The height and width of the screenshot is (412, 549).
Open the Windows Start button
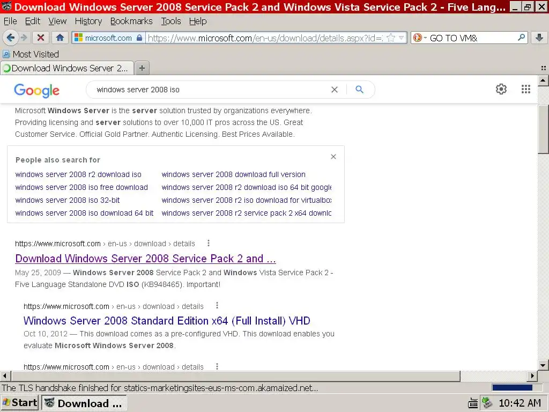pos(20,403)
